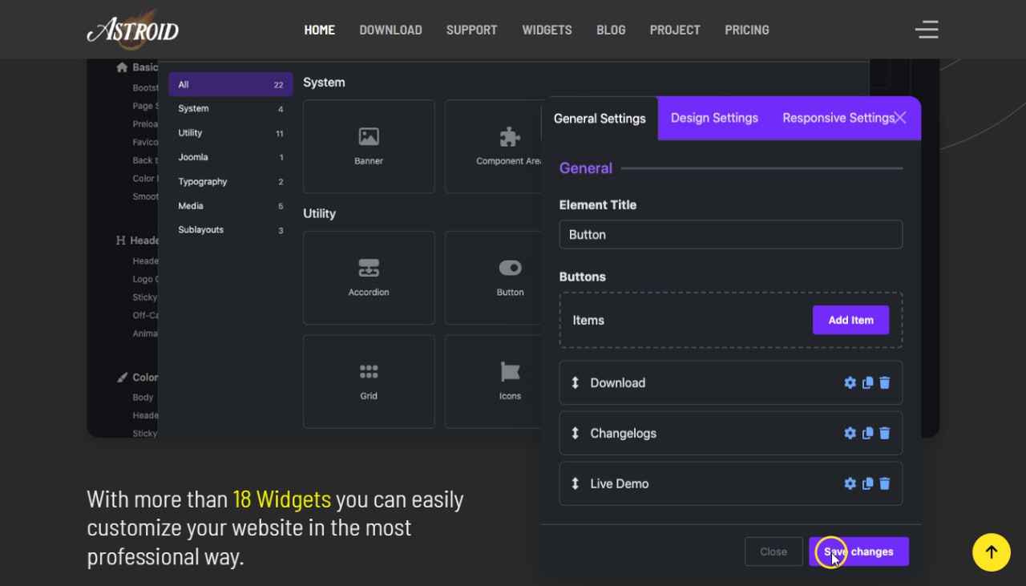Click the Close button in dialog footer

pyautogui.click(x=774, y=552)
